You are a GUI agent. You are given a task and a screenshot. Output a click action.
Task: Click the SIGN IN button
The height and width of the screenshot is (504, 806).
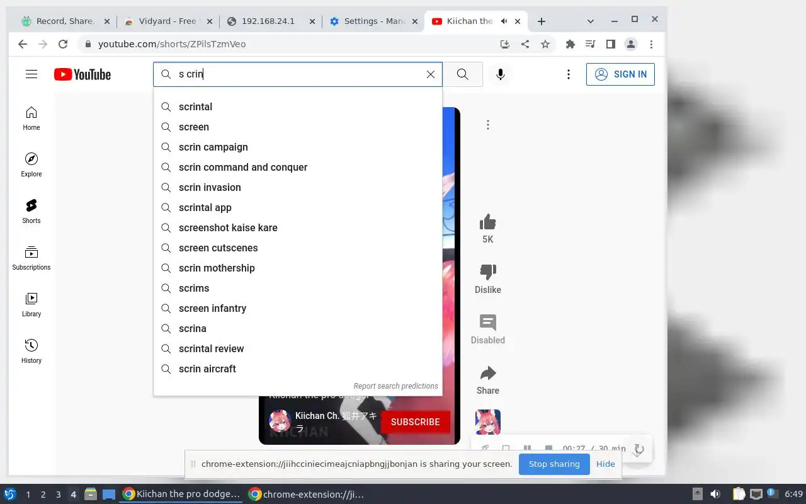tap(620, 74)
